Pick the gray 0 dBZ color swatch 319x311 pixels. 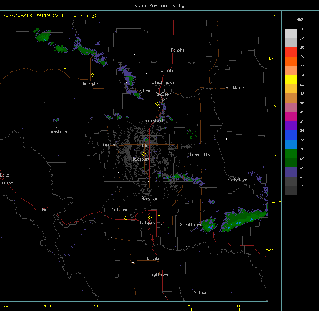[291, 181]
